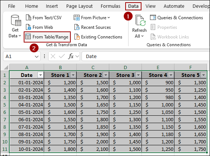Switch to the Page Layout tab
The image size is (210, 156).
pos(79,6)
